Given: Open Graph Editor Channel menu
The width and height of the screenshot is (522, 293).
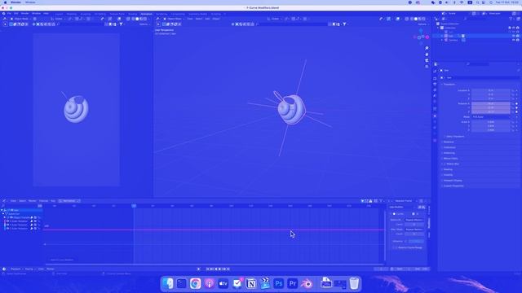Looking at the screenshot, I should pos(43,201).
